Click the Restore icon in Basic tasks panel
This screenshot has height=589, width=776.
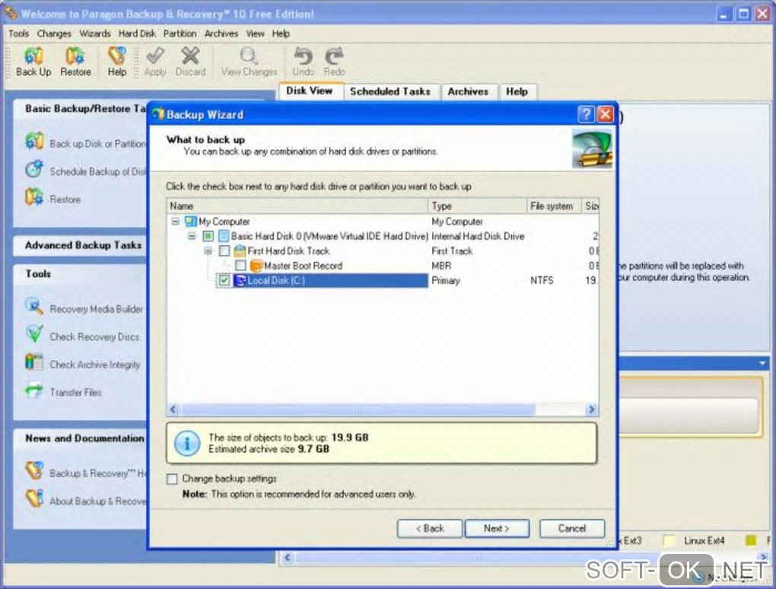(34, 197)
